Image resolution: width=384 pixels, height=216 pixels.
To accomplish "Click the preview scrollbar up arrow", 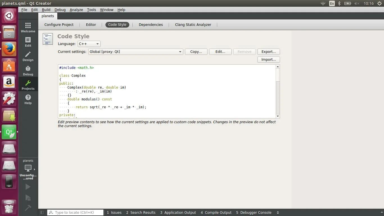I will pos(278,67).
